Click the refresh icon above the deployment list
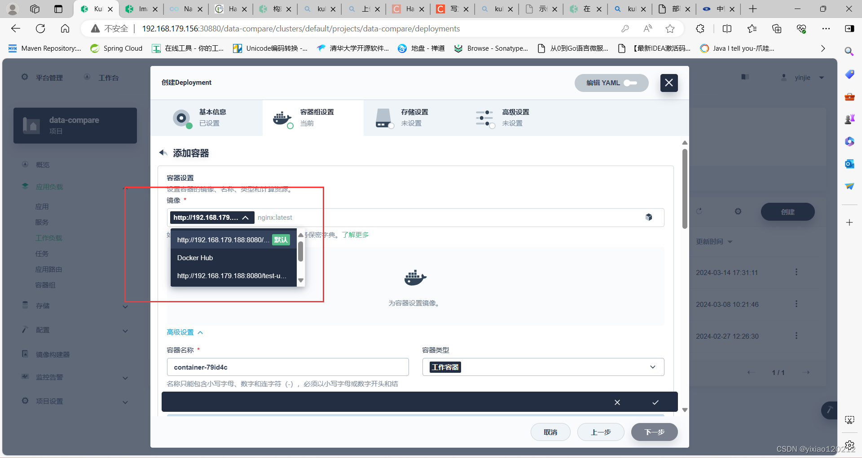The width and height of the screenshot is (862, 458). pyautogui.click(x=700, y=211)
